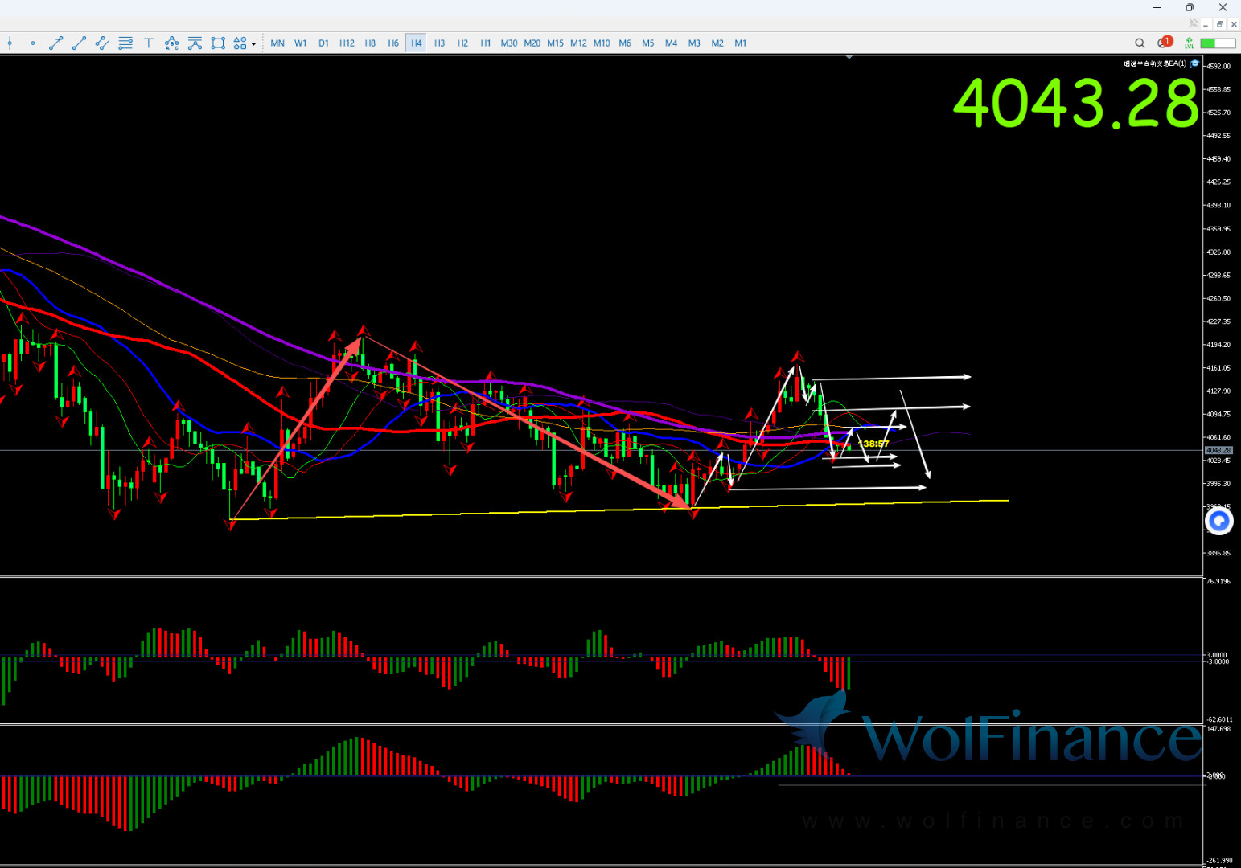Click the green connection status bar
Screen dimensions: 1241x868
[x=1218, y=43]
